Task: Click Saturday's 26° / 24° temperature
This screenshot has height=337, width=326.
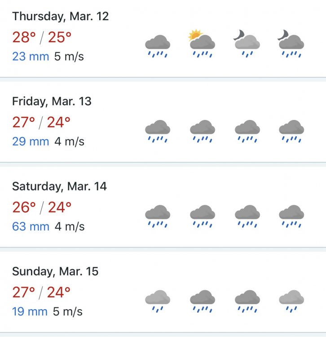Action: [x=42, y=207]
